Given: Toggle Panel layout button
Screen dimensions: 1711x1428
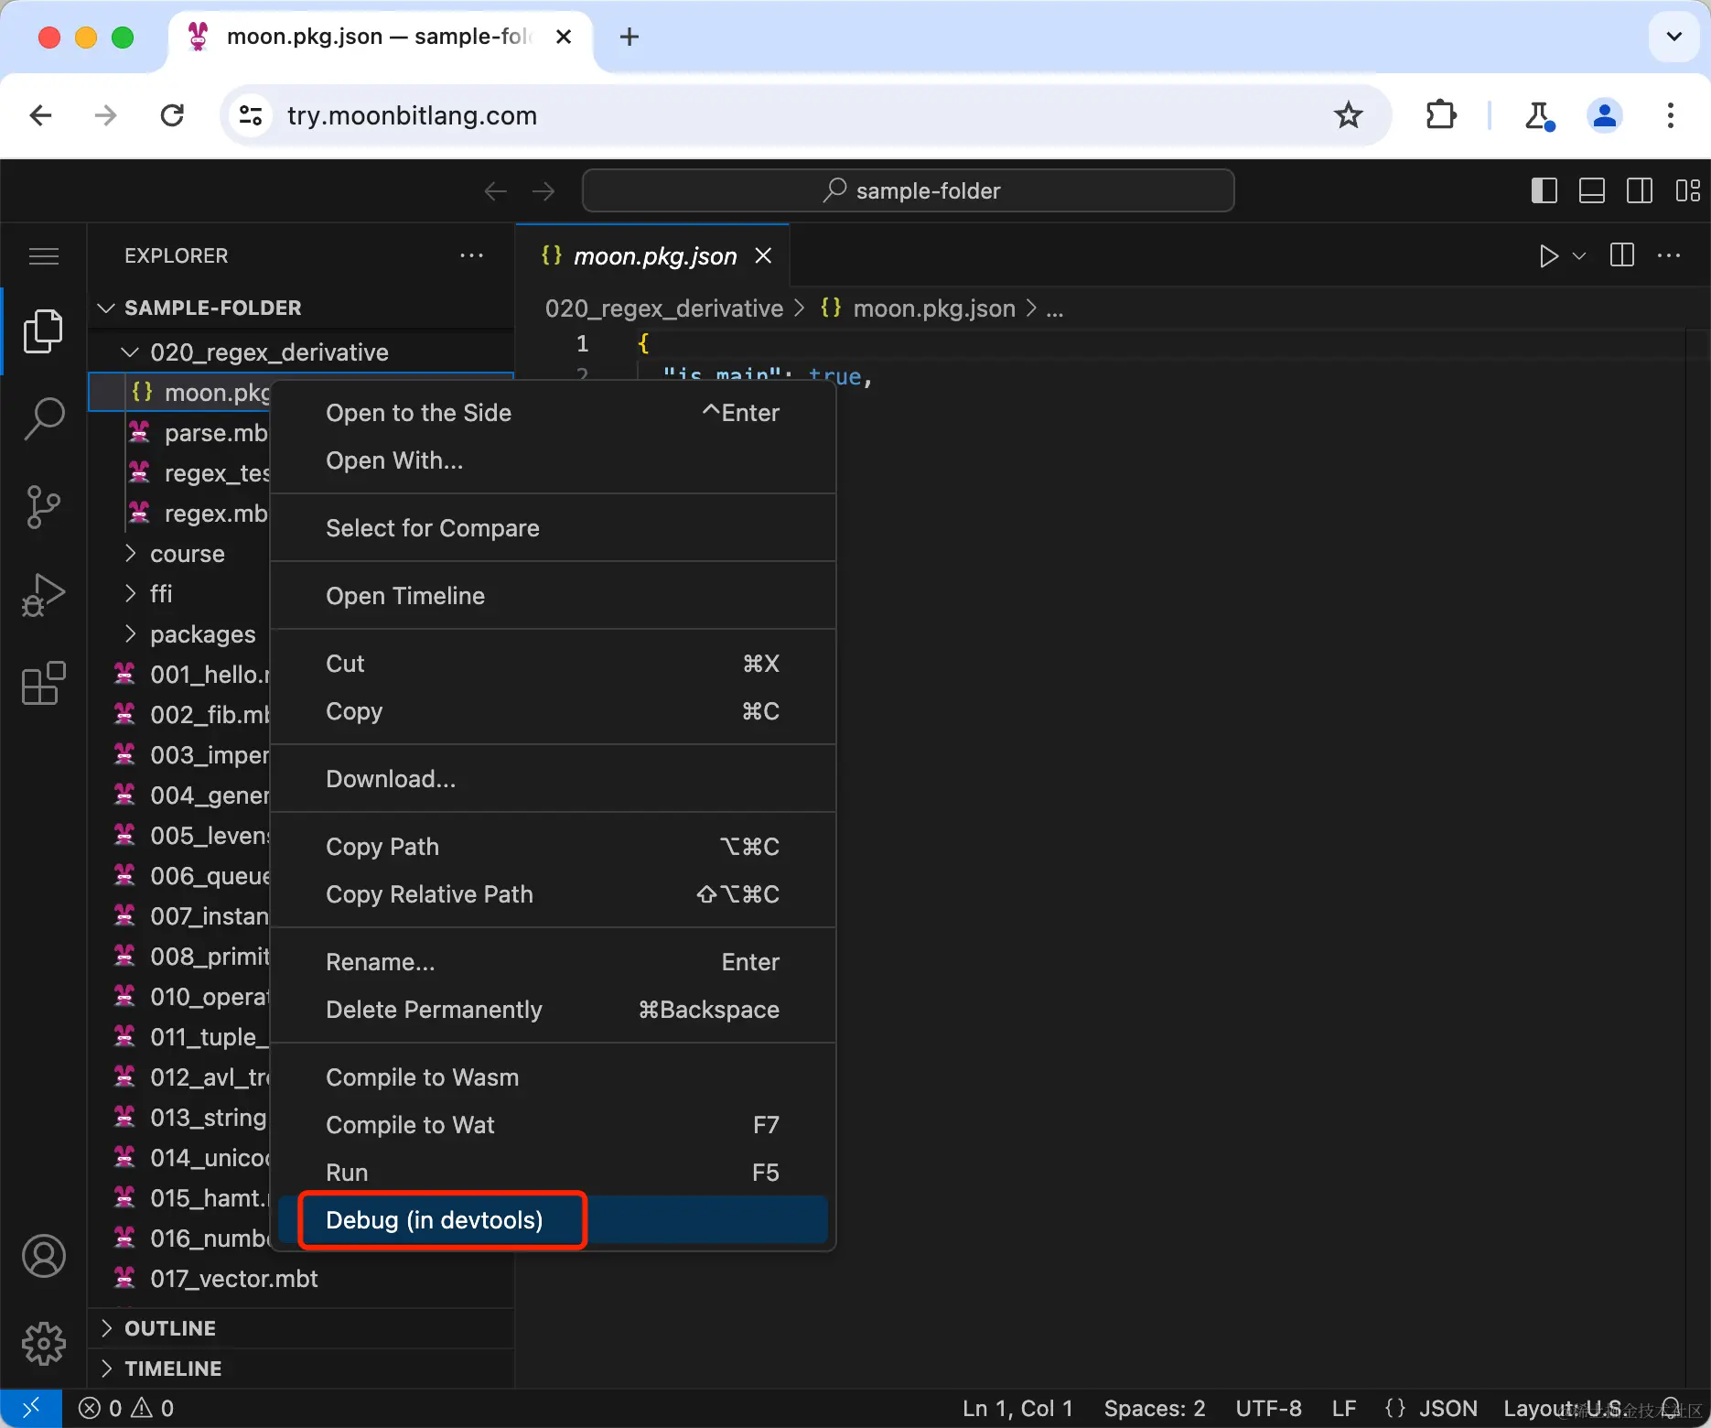Looking at the screenshot, I should pyautogui.click(x=1591, y=190).
